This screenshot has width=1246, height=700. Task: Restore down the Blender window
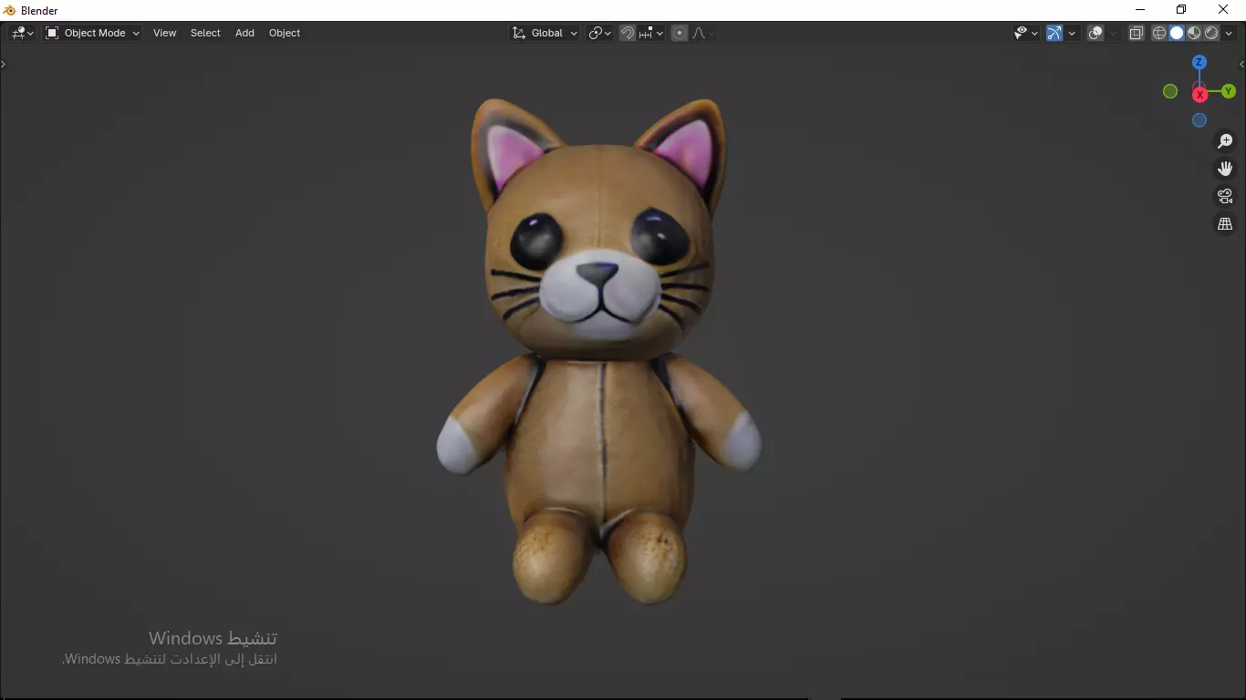(1181, 10)
